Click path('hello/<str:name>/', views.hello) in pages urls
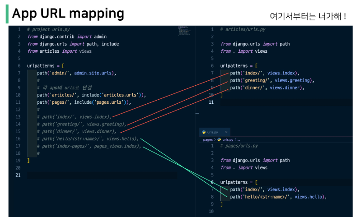The height and width of the screenshot is (217, 360). 278,197
